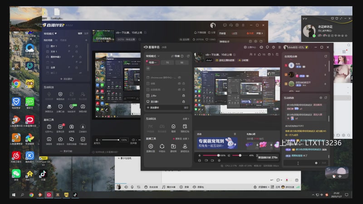Toggle lock on 魔兽争霸3 source
Screen dimensions: 363x204
tap(80, 57)
